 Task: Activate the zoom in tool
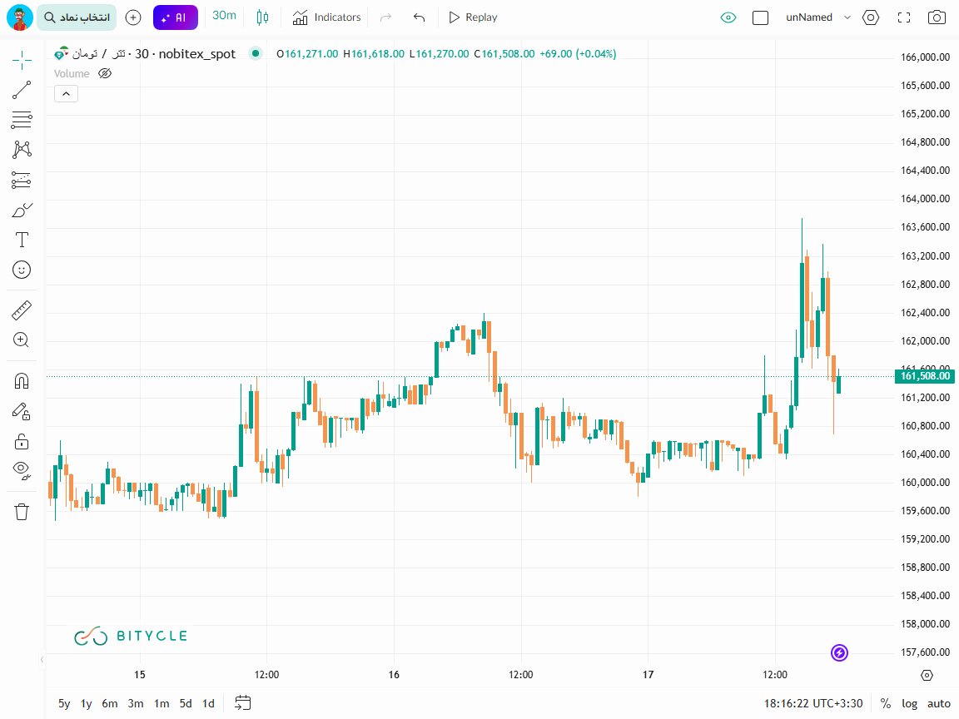pos(22,340)
